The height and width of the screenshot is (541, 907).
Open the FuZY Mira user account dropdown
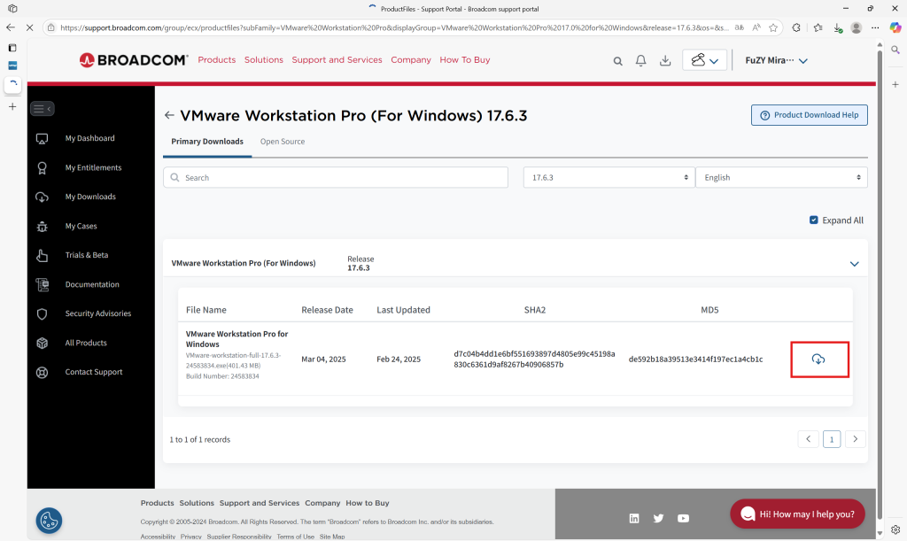click(x=776, y=61)
